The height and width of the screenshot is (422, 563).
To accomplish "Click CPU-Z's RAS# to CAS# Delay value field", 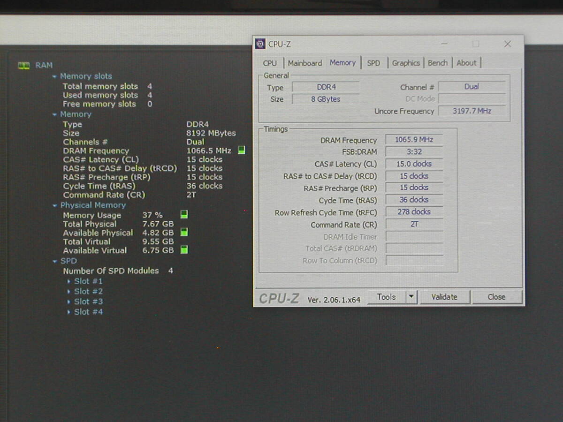I will click(414, 176).
